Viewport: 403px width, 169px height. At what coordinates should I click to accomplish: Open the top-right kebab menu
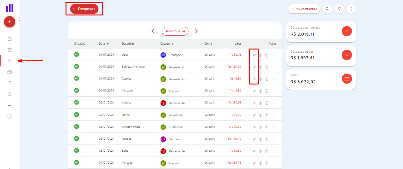point(351,9)
